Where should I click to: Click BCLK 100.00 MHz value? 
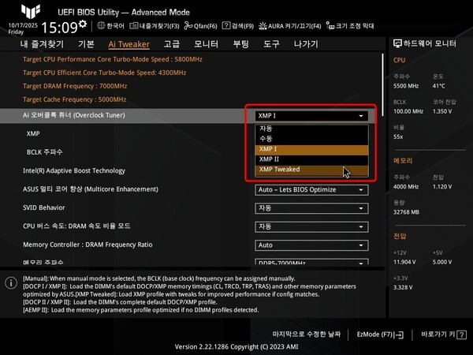[x=408, y=111]
